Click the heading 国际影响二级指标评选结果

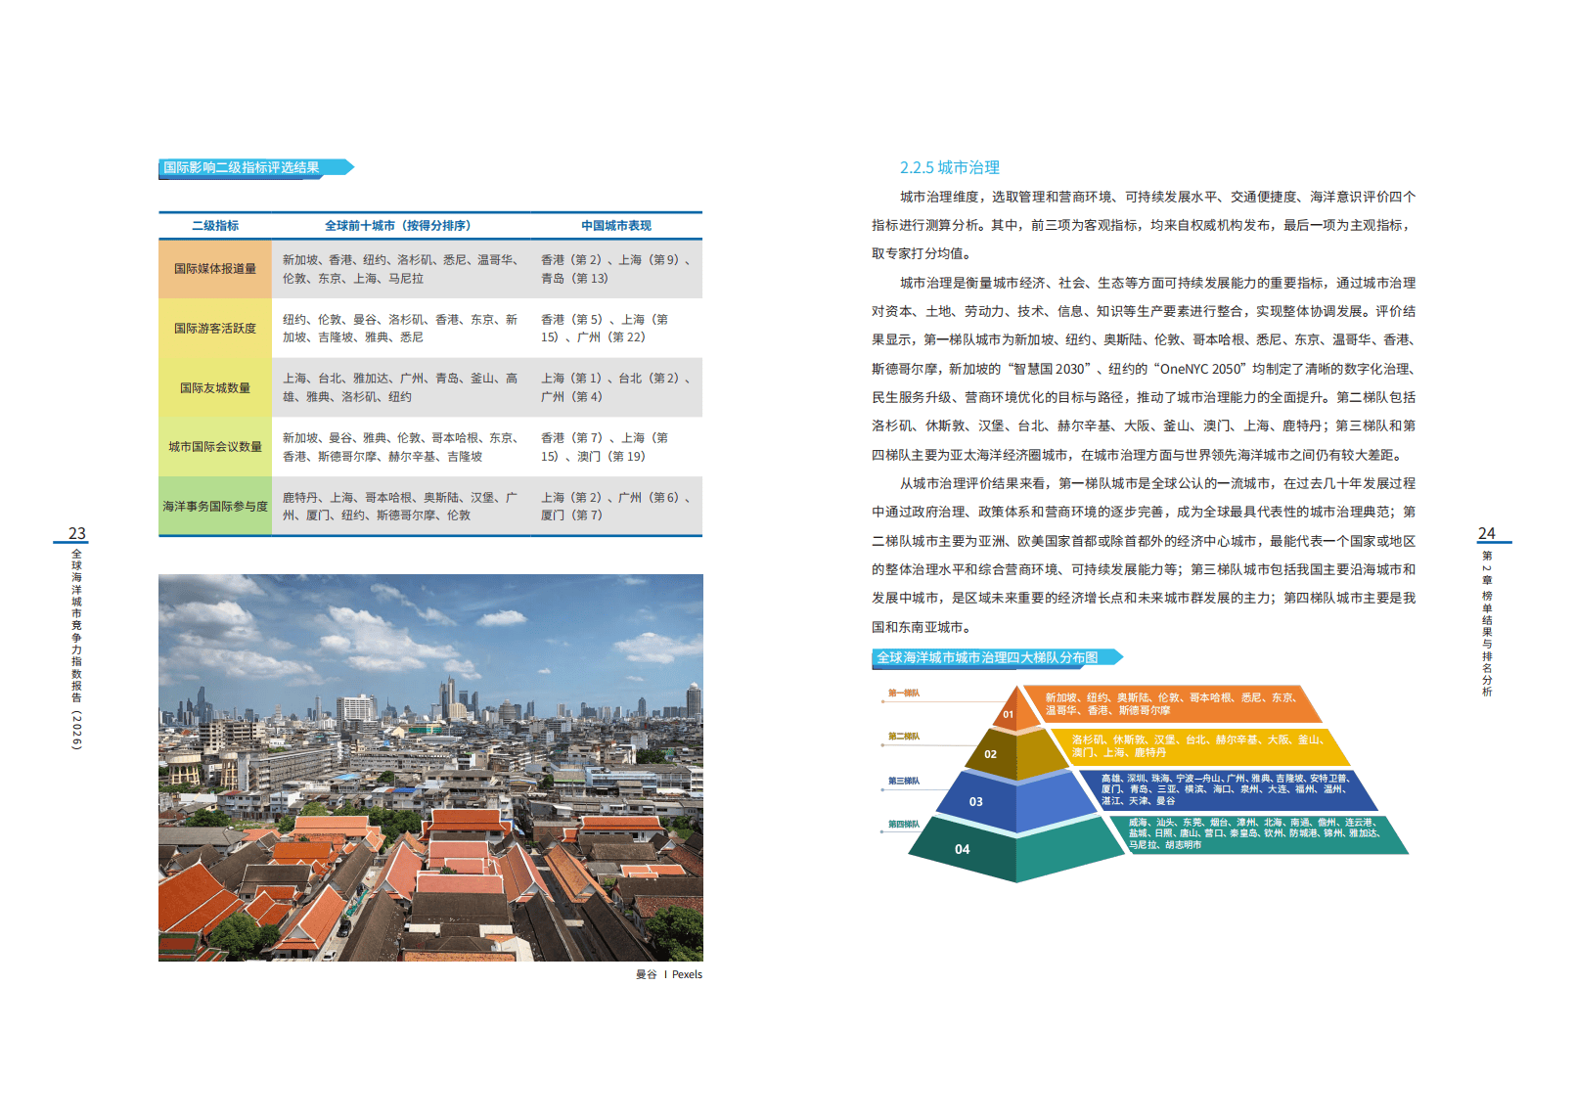pos(242,168)
